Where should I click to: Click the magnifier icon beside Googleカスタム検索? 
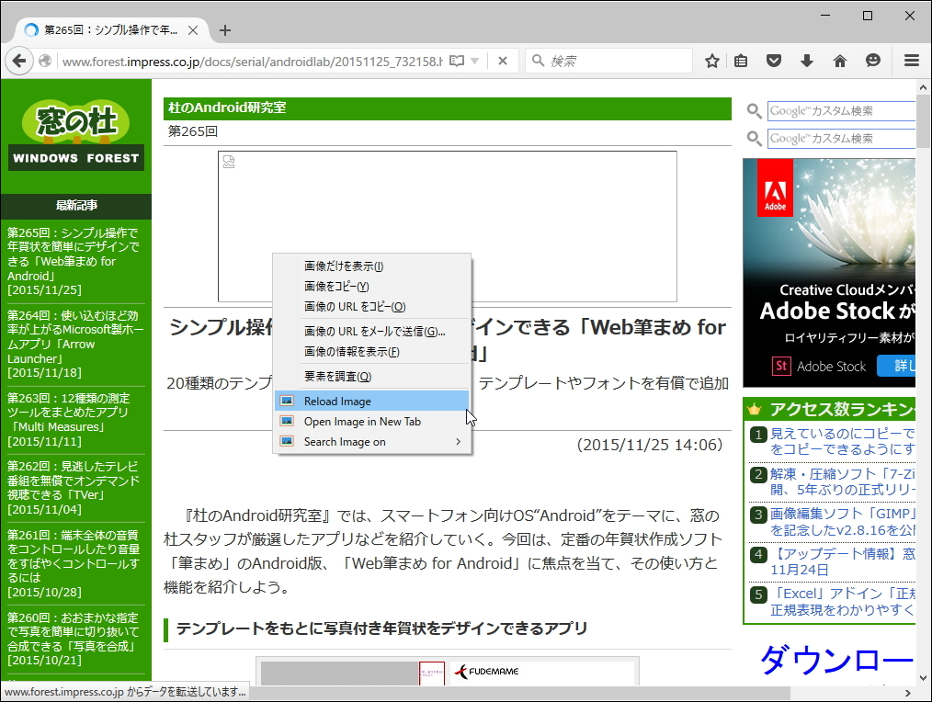click(x=753, y=111)
